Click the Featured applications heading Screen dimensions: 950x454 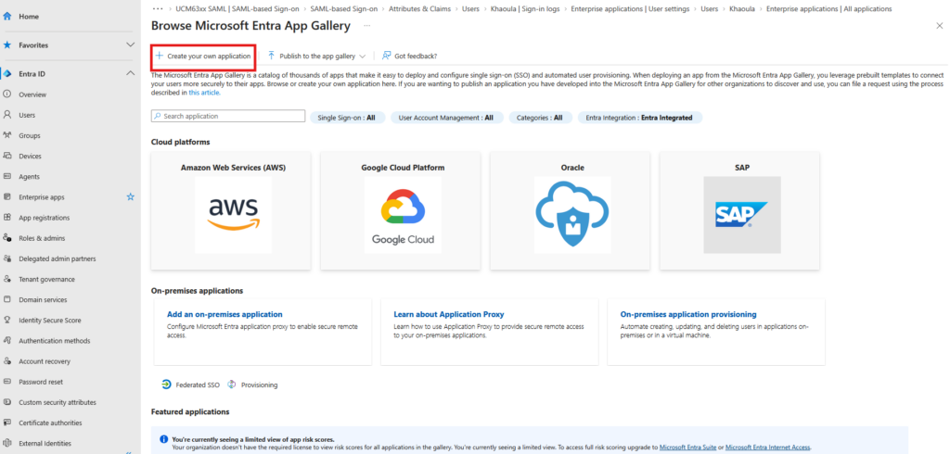[x=190, y=412]
